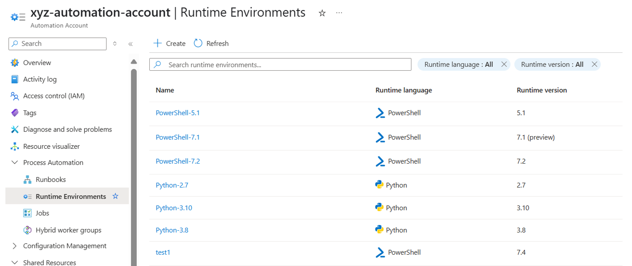Dismiss the Runtime language All filter
632x266 pixels.
504,64
